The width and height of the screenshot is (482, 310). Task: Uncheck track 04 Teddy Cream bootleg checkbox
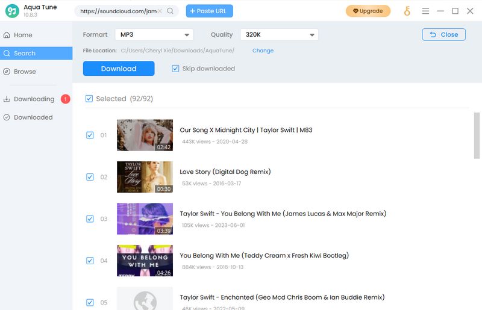coord(90,261)
